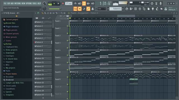Open the piano roll view icon
Screen dimensions: 179x100
131,9
